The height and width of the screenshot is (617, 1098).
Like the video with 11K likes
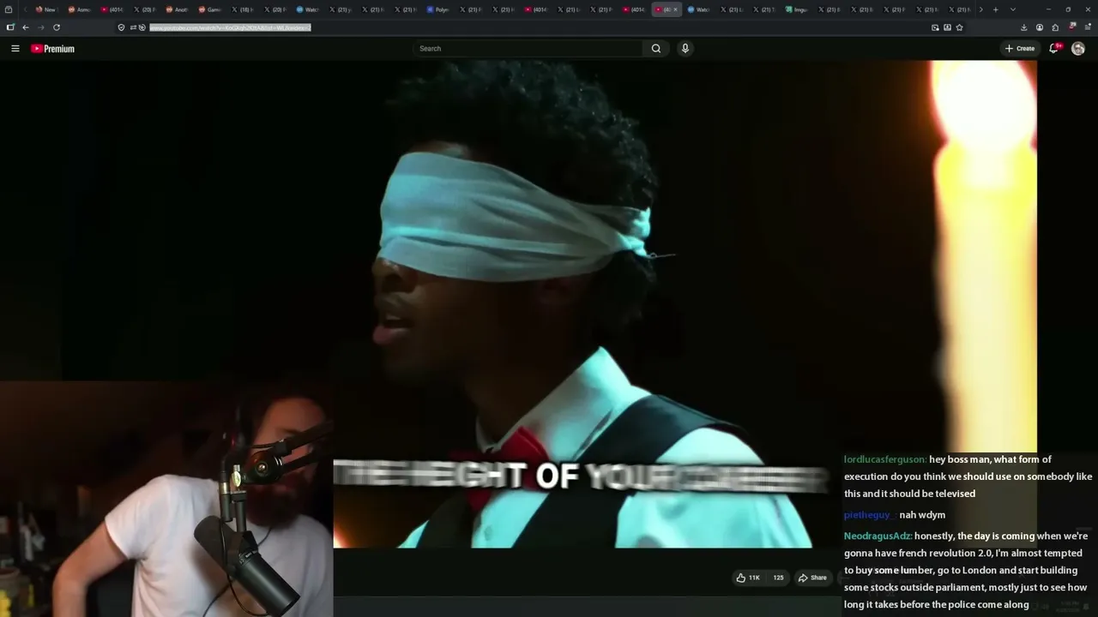747,578
